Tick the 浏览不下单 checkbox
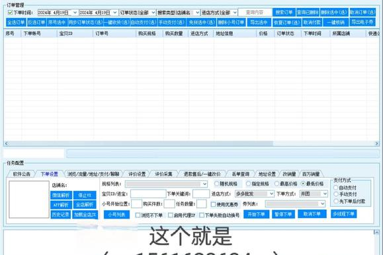Viewport: 383px width, 255px height. coord(138,215)
